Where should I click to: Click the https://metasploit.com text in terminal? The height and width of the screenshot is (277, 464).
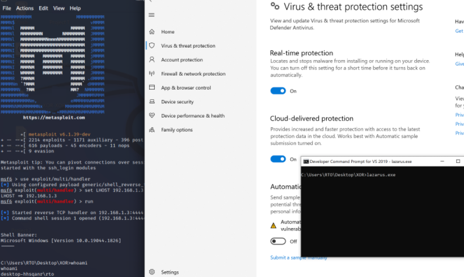54,117
